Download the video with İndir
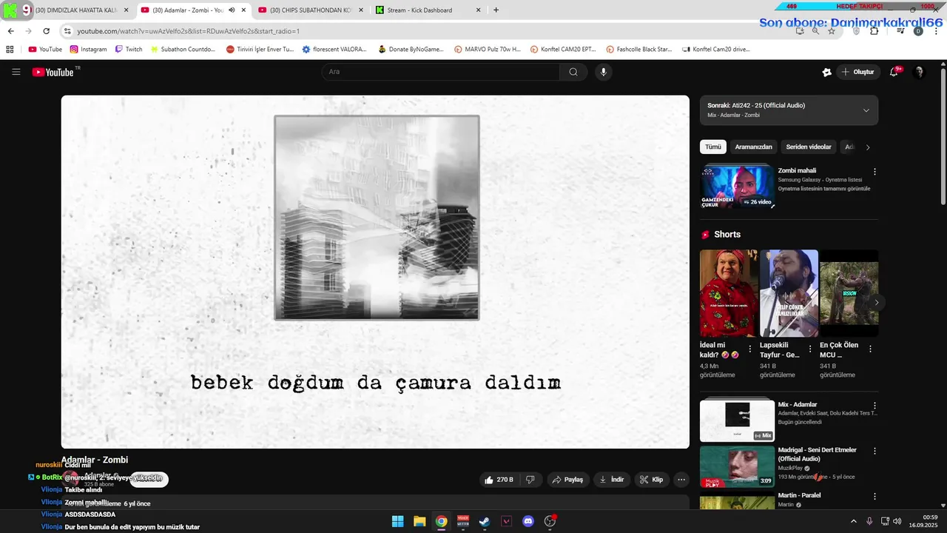Viewport: 947px width, 533px height. tap(612, 480)
